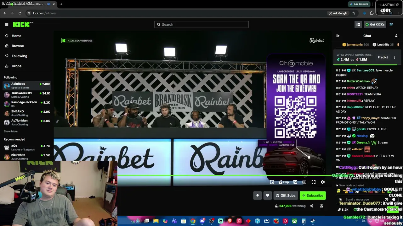Toggle notifications bell for the channel
The image size is (403, 226).
click(x=258, y=196)
